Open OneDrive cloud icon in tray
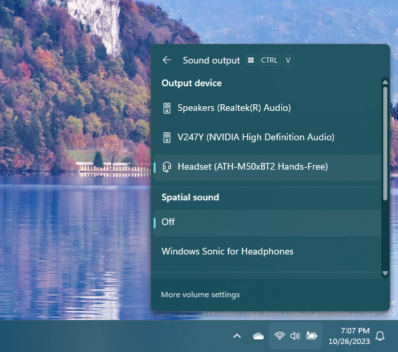Screen dimensions: 398x352 coord(258,336)
